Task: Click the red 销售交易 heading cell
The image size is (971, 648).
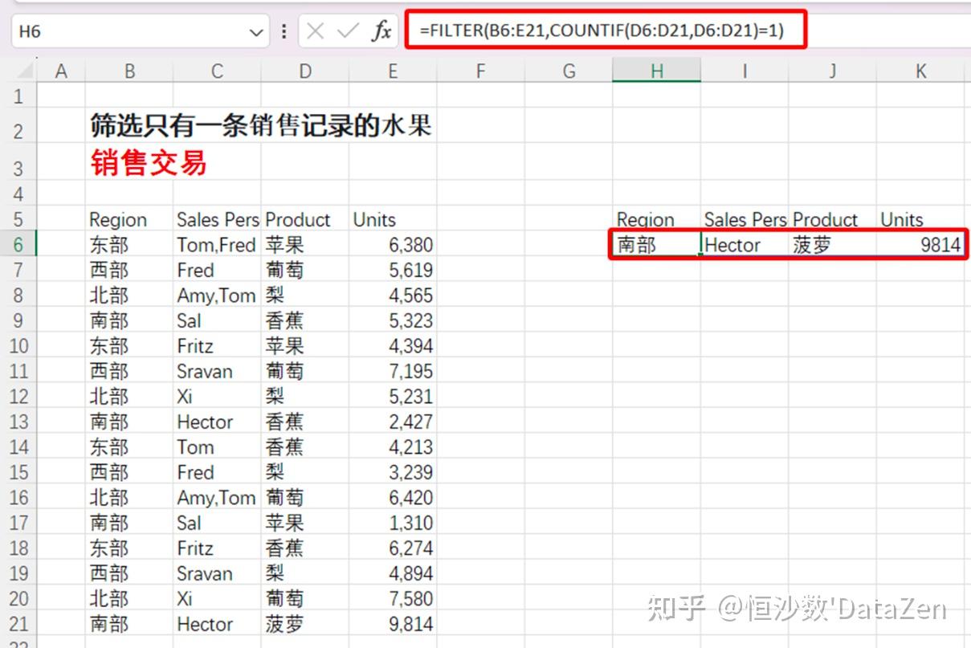Action: [149, 163]
